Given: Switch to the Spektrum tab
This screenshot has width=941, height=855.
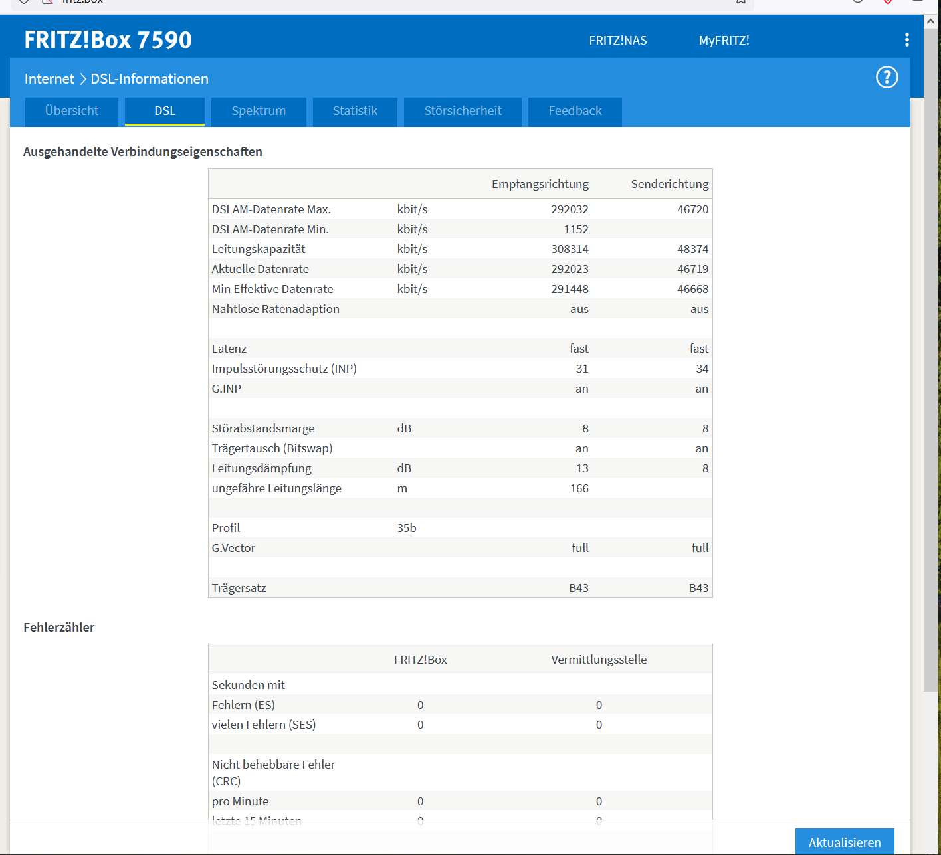Looking at the screenshot, I should click(259, 111).
